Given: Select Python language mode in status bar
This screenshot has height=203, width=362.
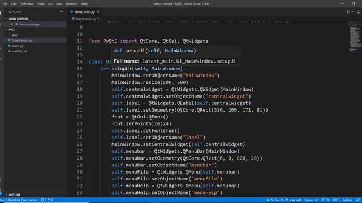Looking at the screenshot, I should click(x=347, y=200).
